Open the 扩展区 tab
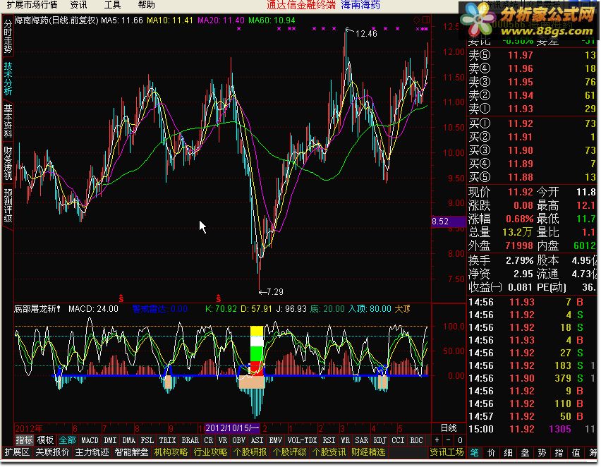This screenshot has width=601, height=467. [x=16, y=452]
